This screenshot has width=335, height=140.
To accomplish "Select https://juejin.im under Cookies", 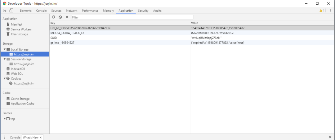I will click(x=24, y=84).
